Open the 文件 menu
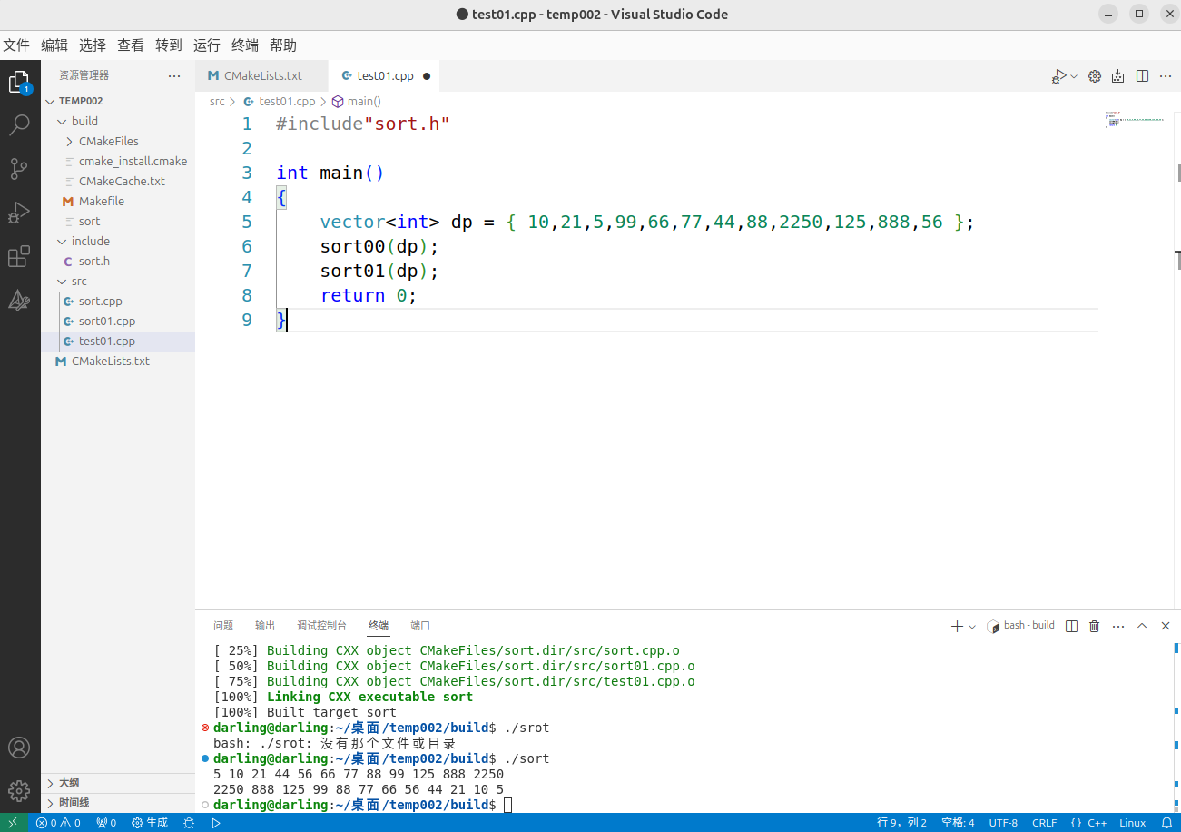This screenshot has width=1181, height=832. click(x=16, y=45)
